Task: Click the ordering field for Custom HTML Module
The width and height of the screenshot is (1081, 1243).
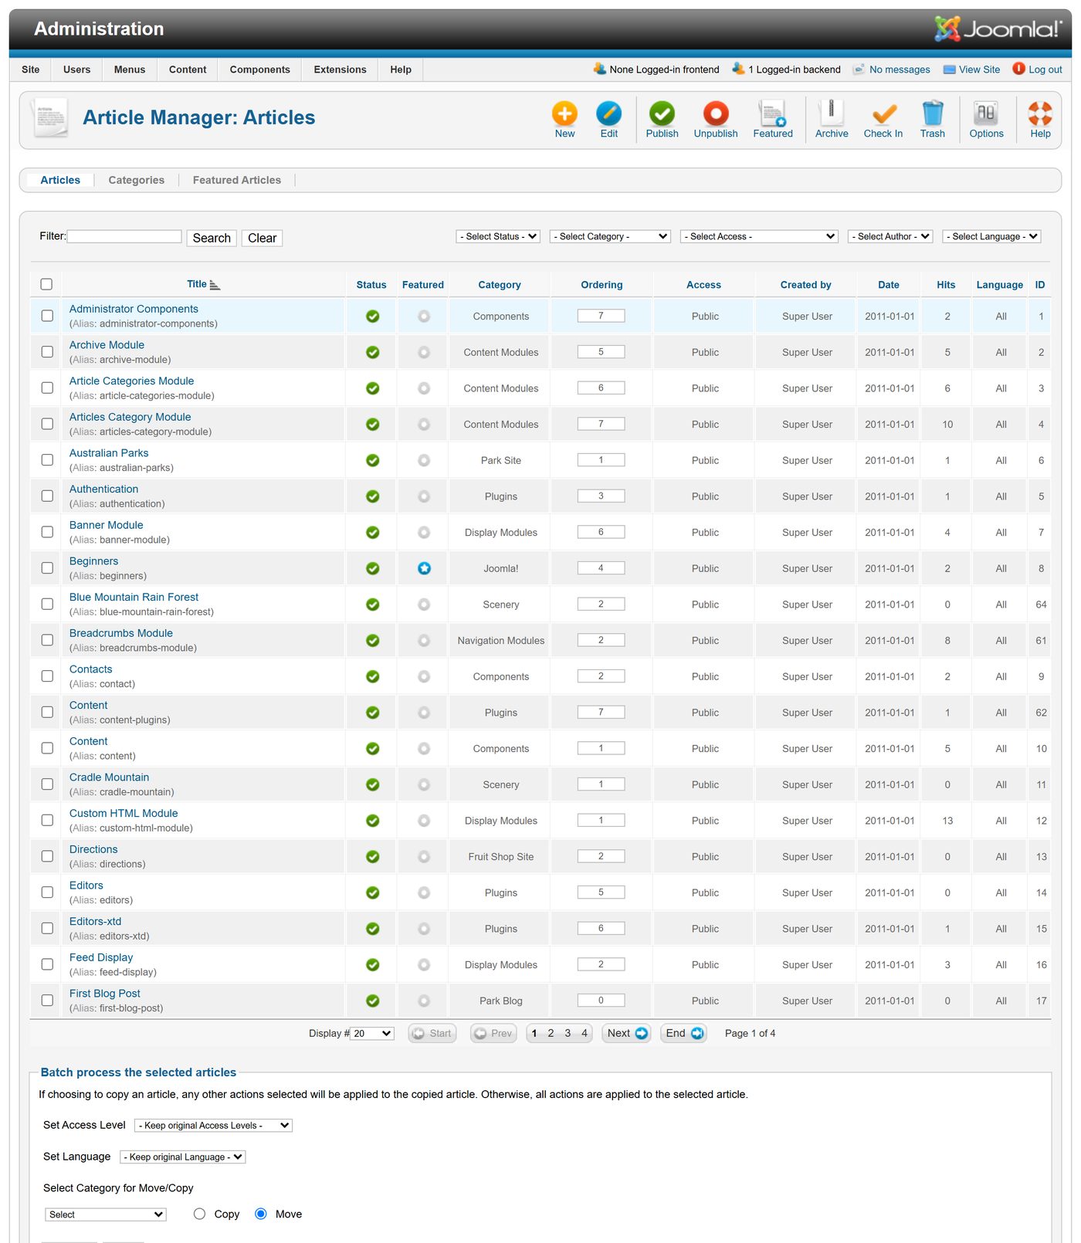Action: pos(601,820)
